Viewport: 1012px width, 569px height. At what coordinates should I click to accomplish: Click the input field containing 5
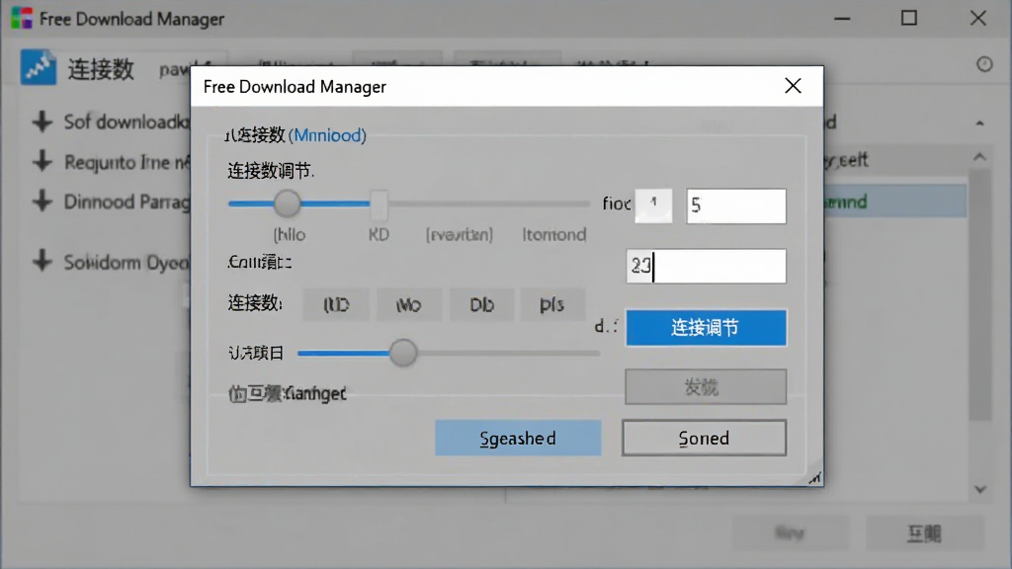click(x=736, y=206)
